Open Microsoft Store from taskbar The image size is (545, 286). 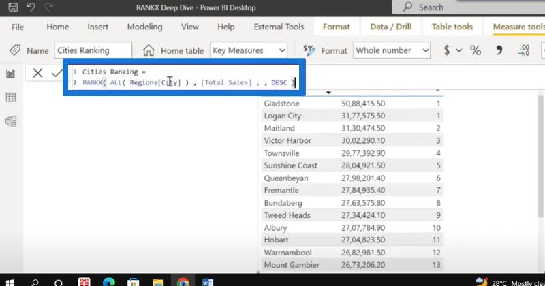click(x=134, y=282)
